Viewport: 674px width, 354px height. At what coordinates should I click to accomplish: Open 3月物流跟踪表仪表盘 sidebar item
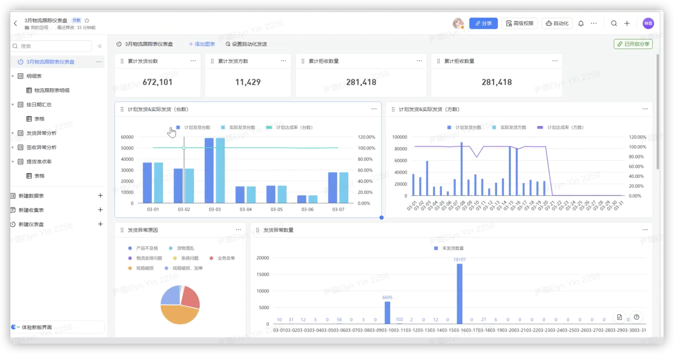50,62
